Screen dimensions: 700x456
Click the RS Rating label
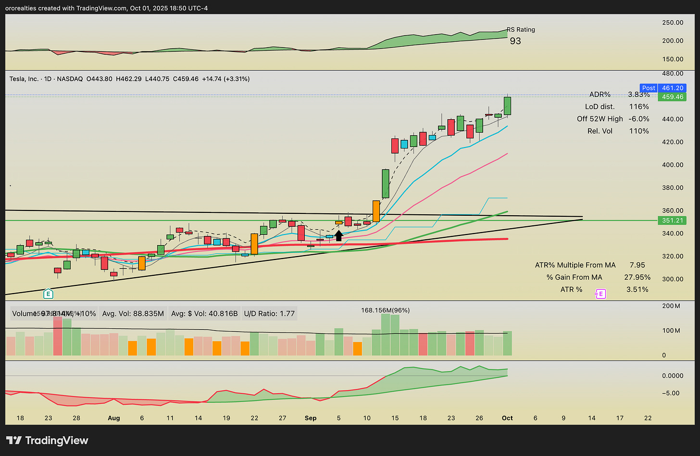point(521,29)
